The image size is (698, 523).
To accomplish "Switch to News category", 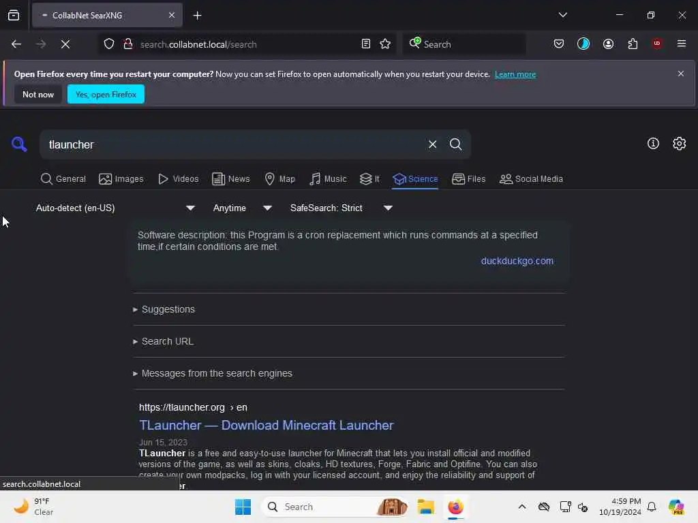I will click(230, 179).
